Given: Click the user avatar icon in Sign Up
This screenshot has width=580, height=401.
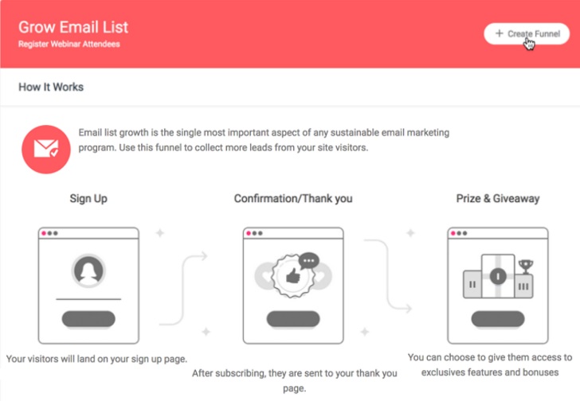Looking at the screenshot, I should (x=88, y=271).
